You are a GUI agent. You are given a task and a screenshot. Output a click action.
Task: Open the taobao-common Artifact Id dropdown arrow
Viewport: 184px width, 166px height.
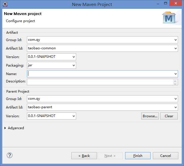[x=176, y=48]
